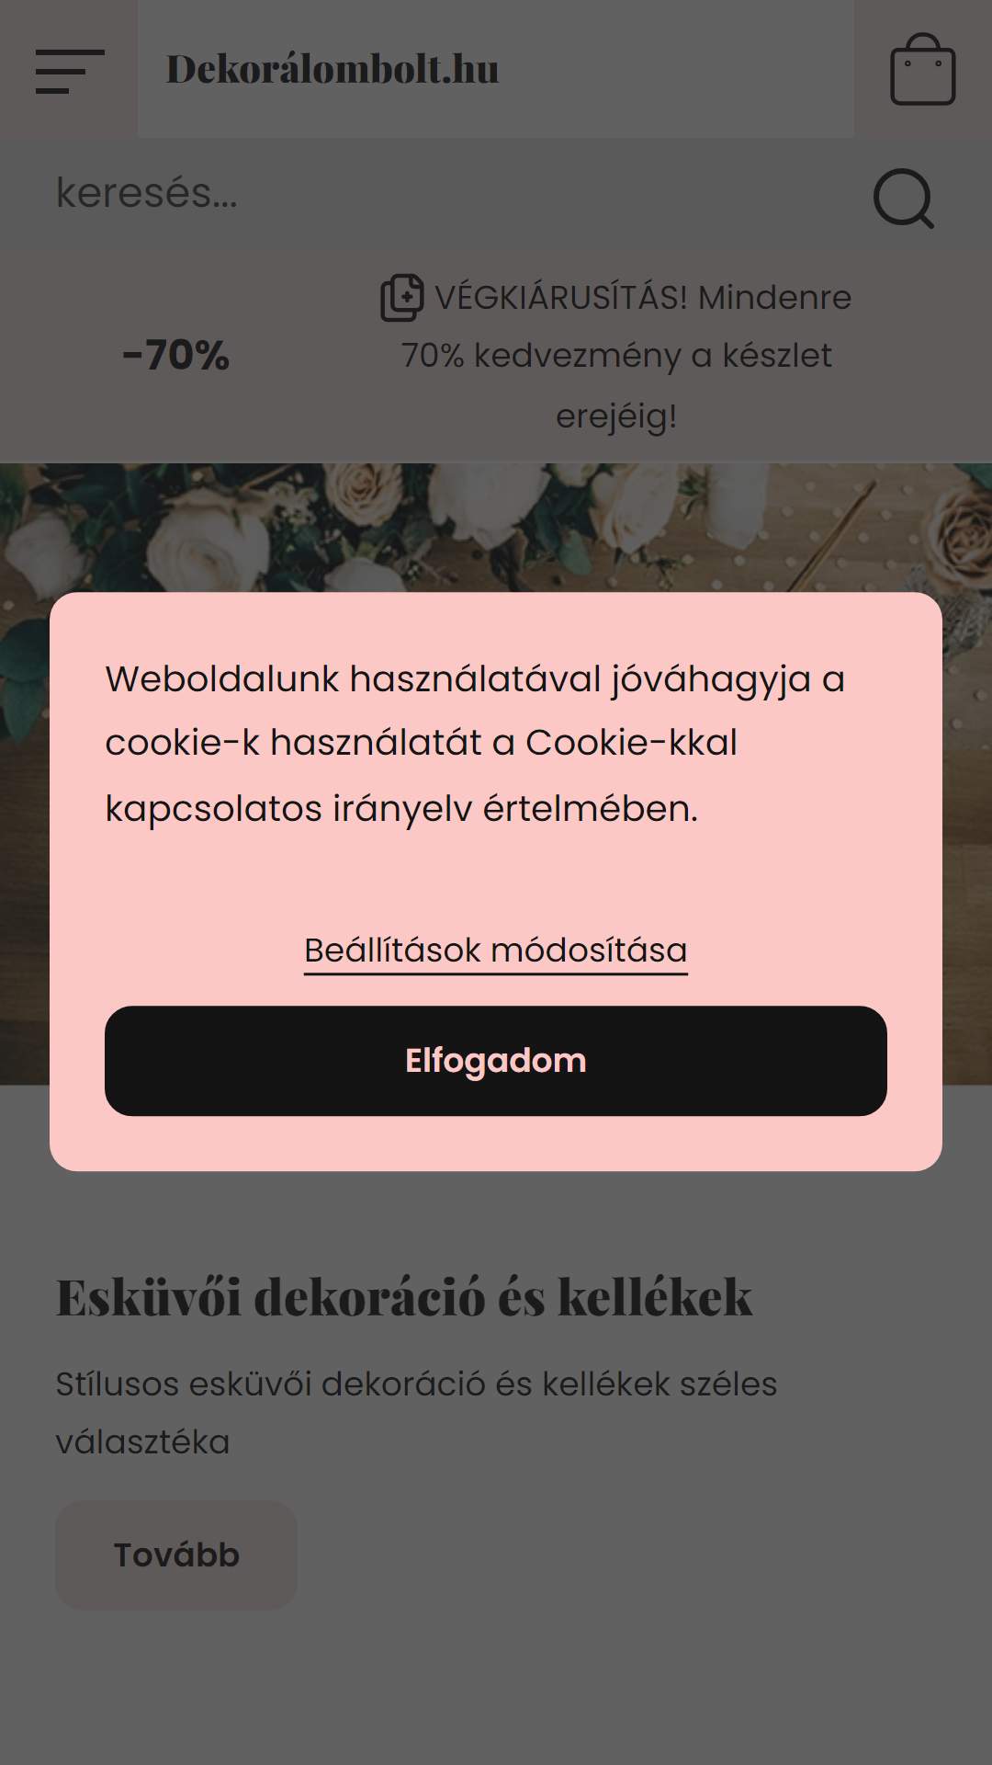Image resolution: width=992 pixels, height=1765 pixels.
Task: Open the shopping bag cart icon
Action: [x=923, y=70]
